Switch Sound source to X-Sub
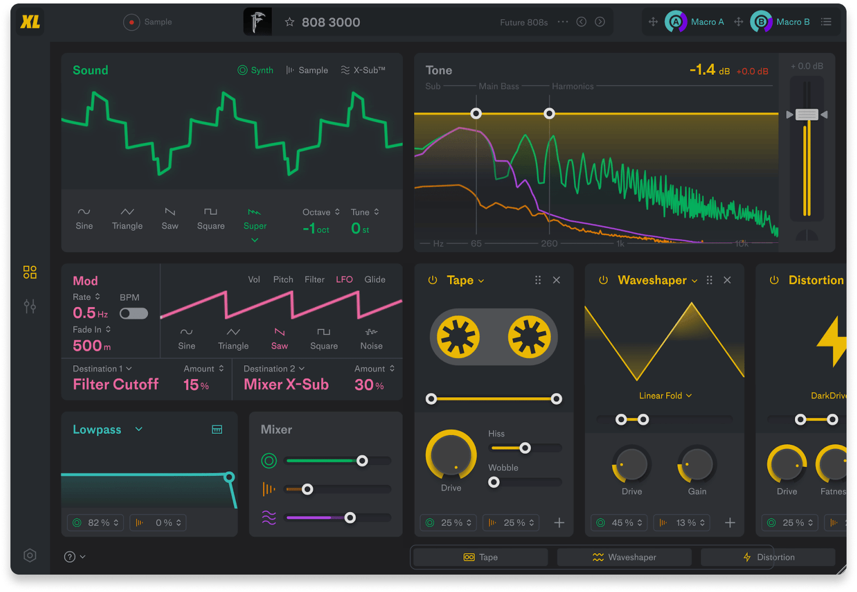This screenshot has height=592, width=857. pos(363,70)
